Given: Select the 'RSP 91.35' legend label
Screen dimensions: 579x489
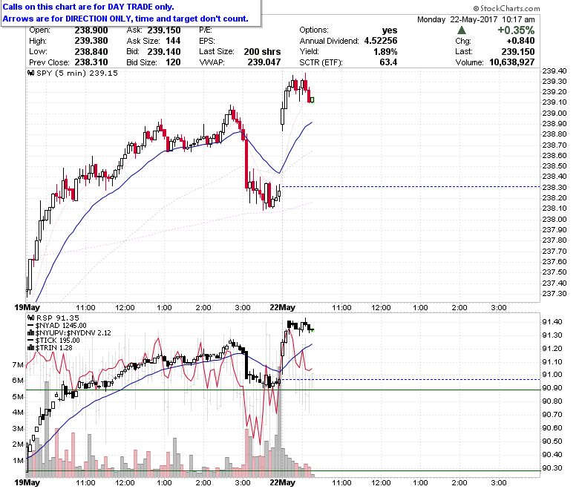Looking at the screenshot, I should pyautogui.click(x=58, y=318).
